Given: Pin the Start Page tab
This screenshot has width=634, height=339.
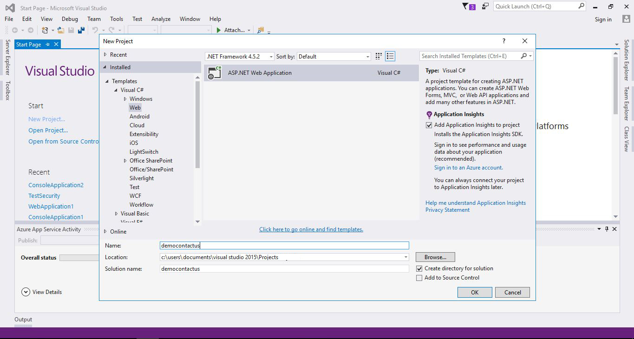Looking at the screenshot, I should coord(47,45).
